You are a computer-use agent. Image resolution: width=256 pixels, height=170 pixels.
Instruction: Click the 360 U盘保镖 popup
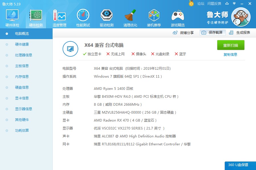click(240, 165)
